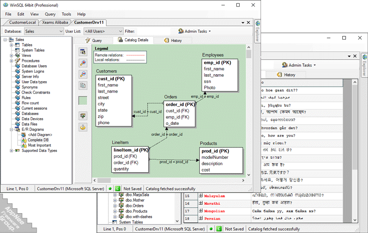Click the copy diagram icon in the toolbar
This screenshot has height=233, width=368.
83,85
